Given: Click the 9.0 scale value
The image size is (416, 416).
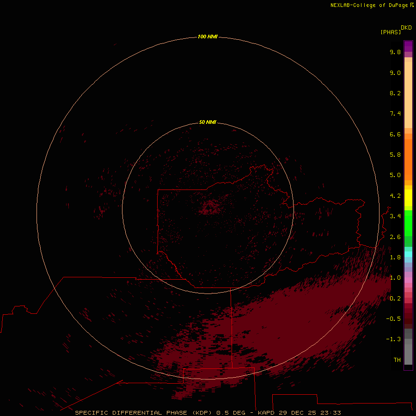Looking at the screenshot, I should pyautogui.click(x=395, y=73).
